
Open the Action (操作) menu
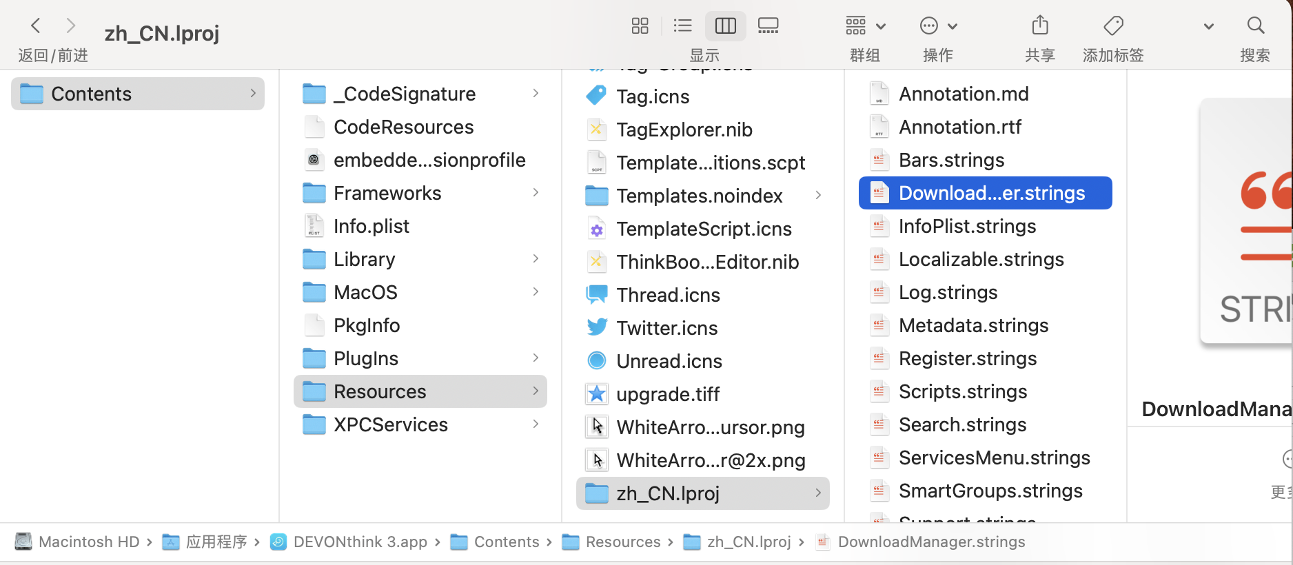[x=938, y=26]
